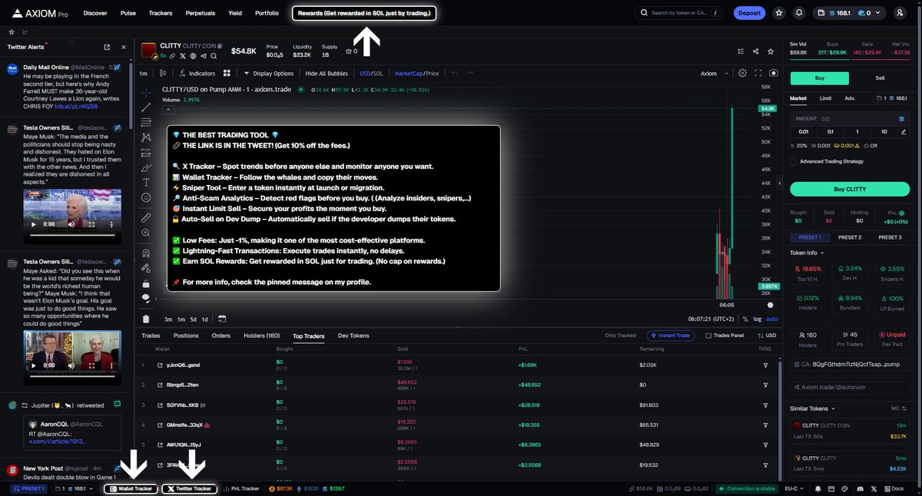
Task: Select the trend line drawing tool
Action: click(x=146, y=107)
